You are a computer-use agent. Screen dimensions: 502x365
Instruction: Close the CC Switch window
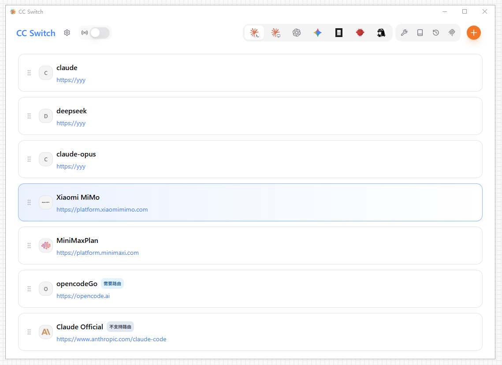[485, 11]
